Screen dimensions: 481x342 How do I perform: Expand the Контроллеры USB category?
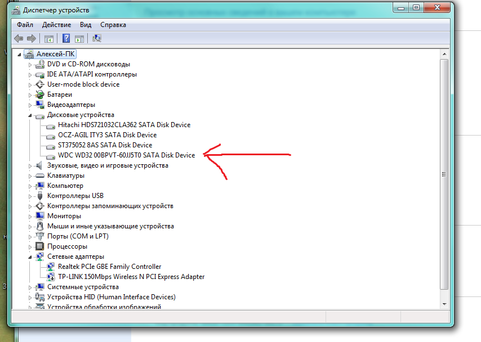tap(30, 196)
